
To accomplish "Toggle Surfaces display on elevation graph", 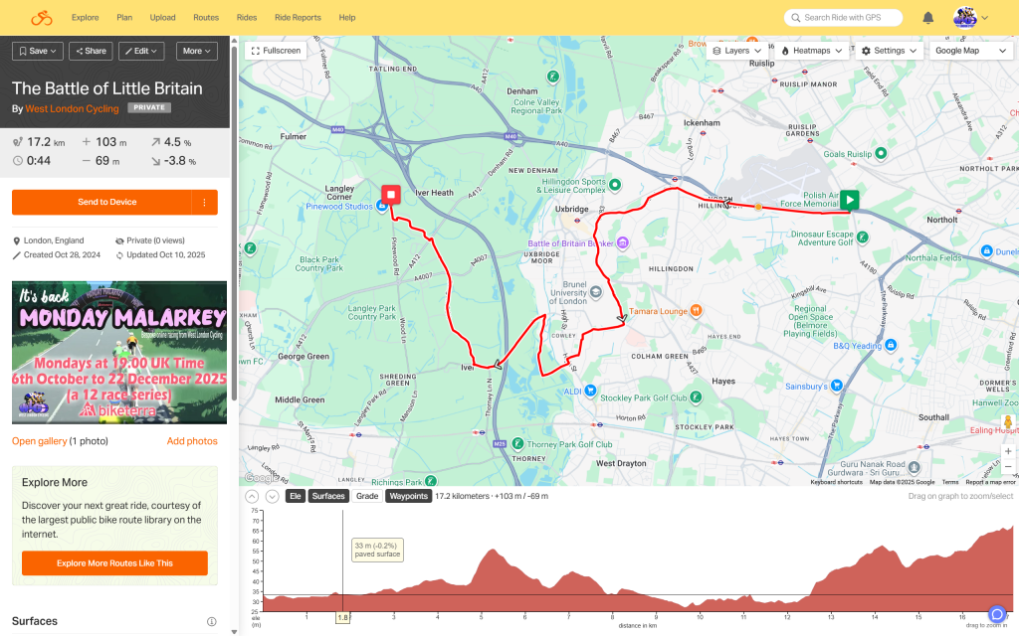I will (327, 496).
